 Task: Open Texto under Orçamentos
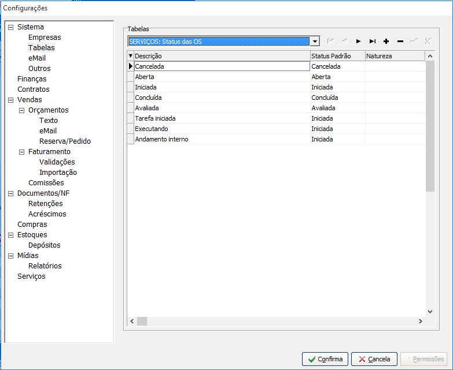49,121
